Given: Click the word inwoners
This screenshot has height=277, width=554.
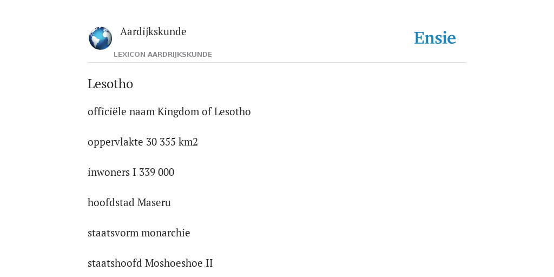Looking at the screenshot, I should [109, 173].
